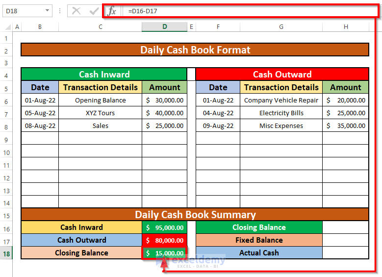The image size is (382, 277).
Task: Select row 15 header
Action: coord(6,216)
